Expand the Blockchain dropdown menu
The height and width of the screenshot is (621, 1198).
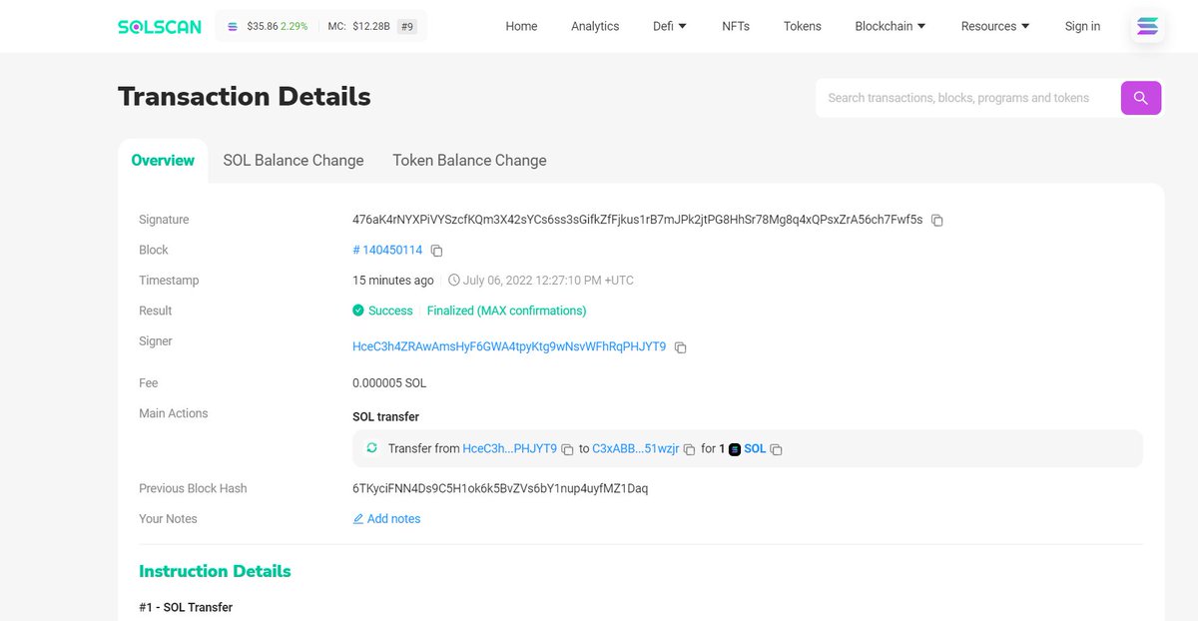[x=891, y=26]
